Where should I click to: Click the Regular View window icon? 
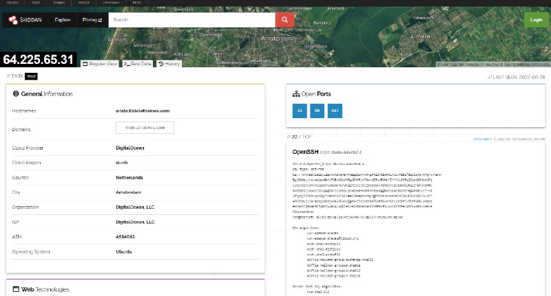(85, 64)
